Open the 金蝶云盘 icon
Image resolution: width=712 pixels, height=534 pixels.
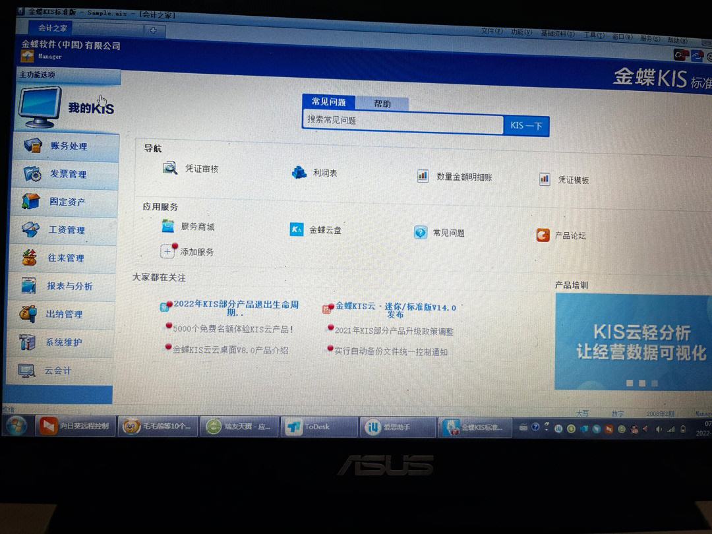click(297, 229)
